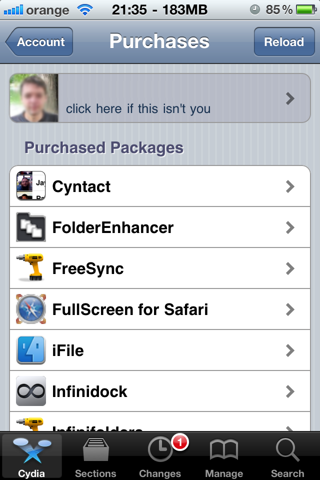The image size is (320, 480).
Task: Tap the blurred profile photo thumbnail
Action: click(x=34, y=98)
